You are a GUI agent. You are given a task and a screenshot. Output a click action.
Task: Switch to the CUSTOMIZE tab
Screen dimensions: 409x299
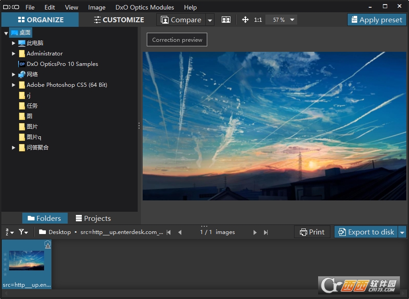[x=119, y=20]
